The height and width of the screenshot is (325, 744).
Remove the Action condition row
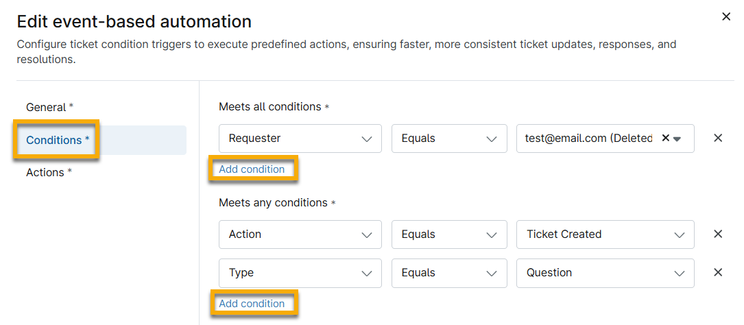718,234
